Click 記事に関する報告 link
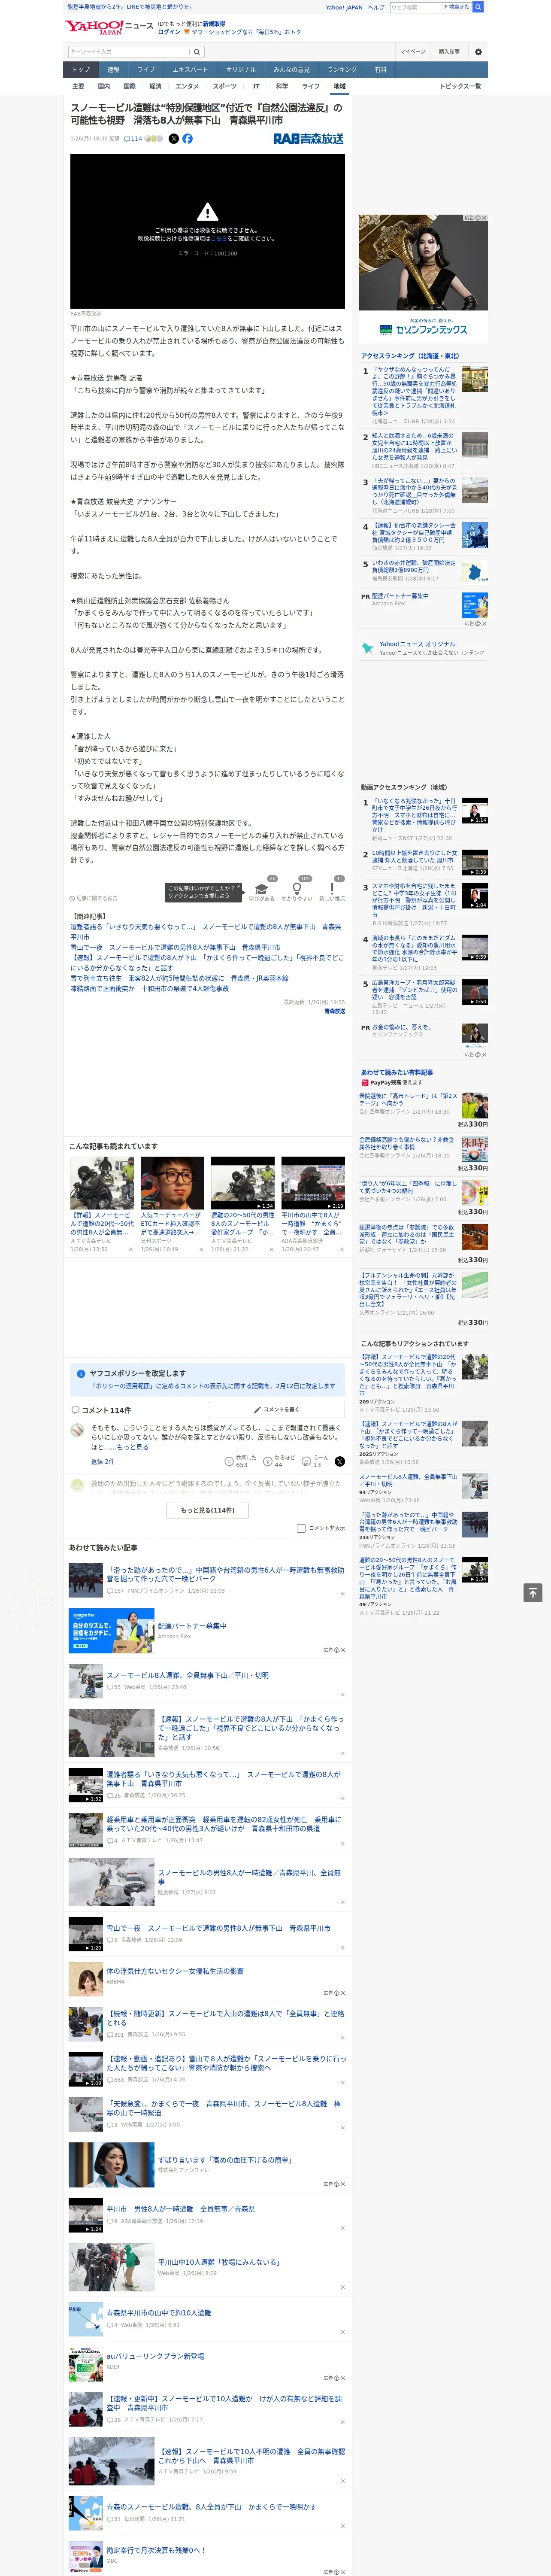This screenshot has width=551, height=2576. (94, 898)
